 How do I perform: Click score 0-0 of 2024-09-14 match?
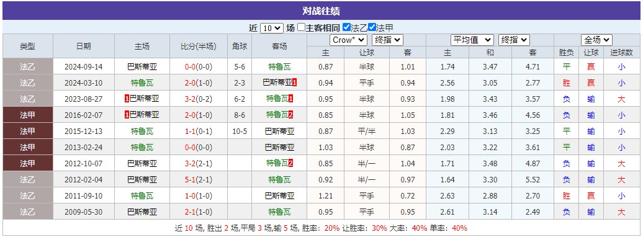coord(191,67)
